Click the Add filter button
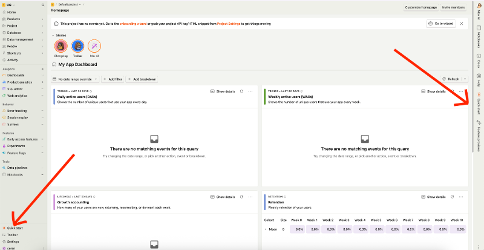The width and height of the screenshot is (484, 250). [113, 79]
